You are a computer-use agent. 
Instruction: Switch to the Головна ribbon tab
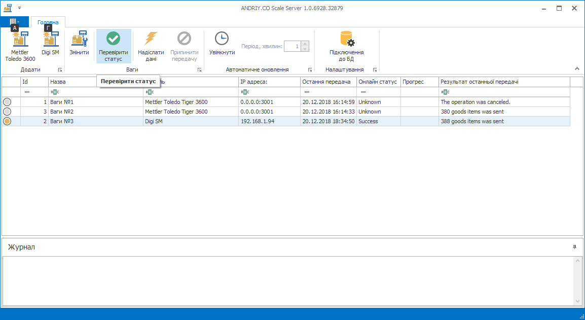click(x=48, y=22)
